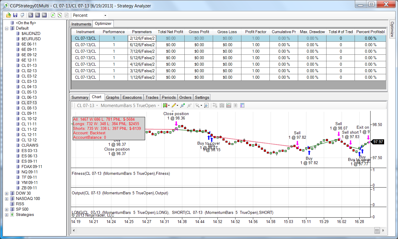
Task: Open the Periods tab
Action: tap(169, 97)
